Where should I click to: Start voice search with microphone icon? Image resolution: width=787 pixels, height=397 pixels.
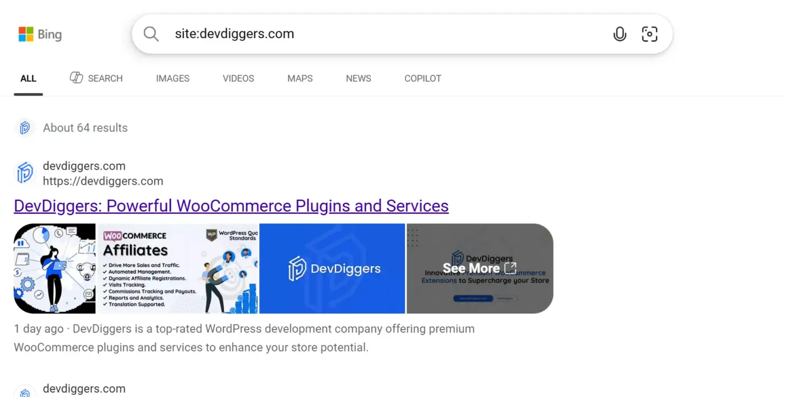click(619, 34)
